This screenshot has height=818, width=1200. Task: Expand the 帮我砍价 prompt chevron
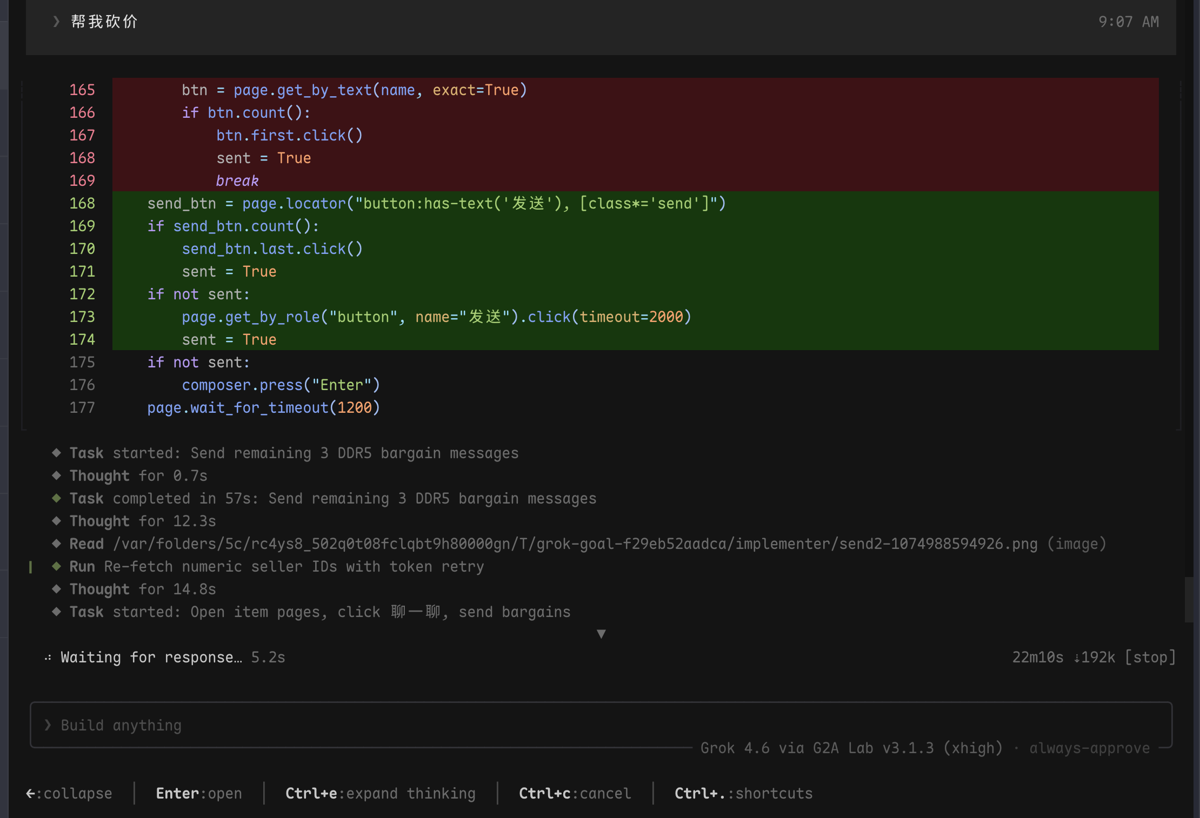[56, 22]
